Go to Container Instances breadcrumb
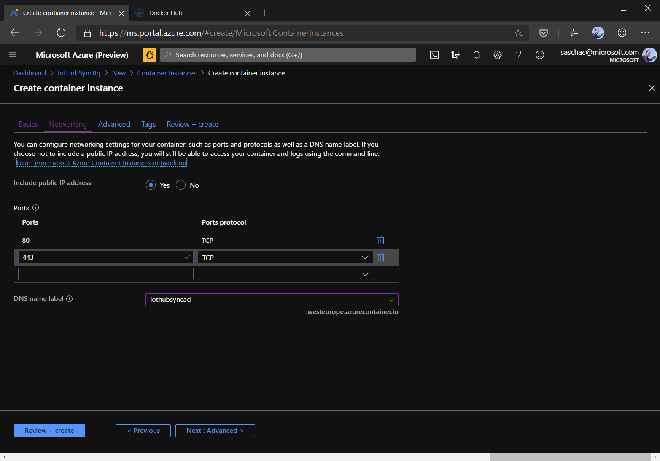660x461 pixels. [x=167, y=73]
